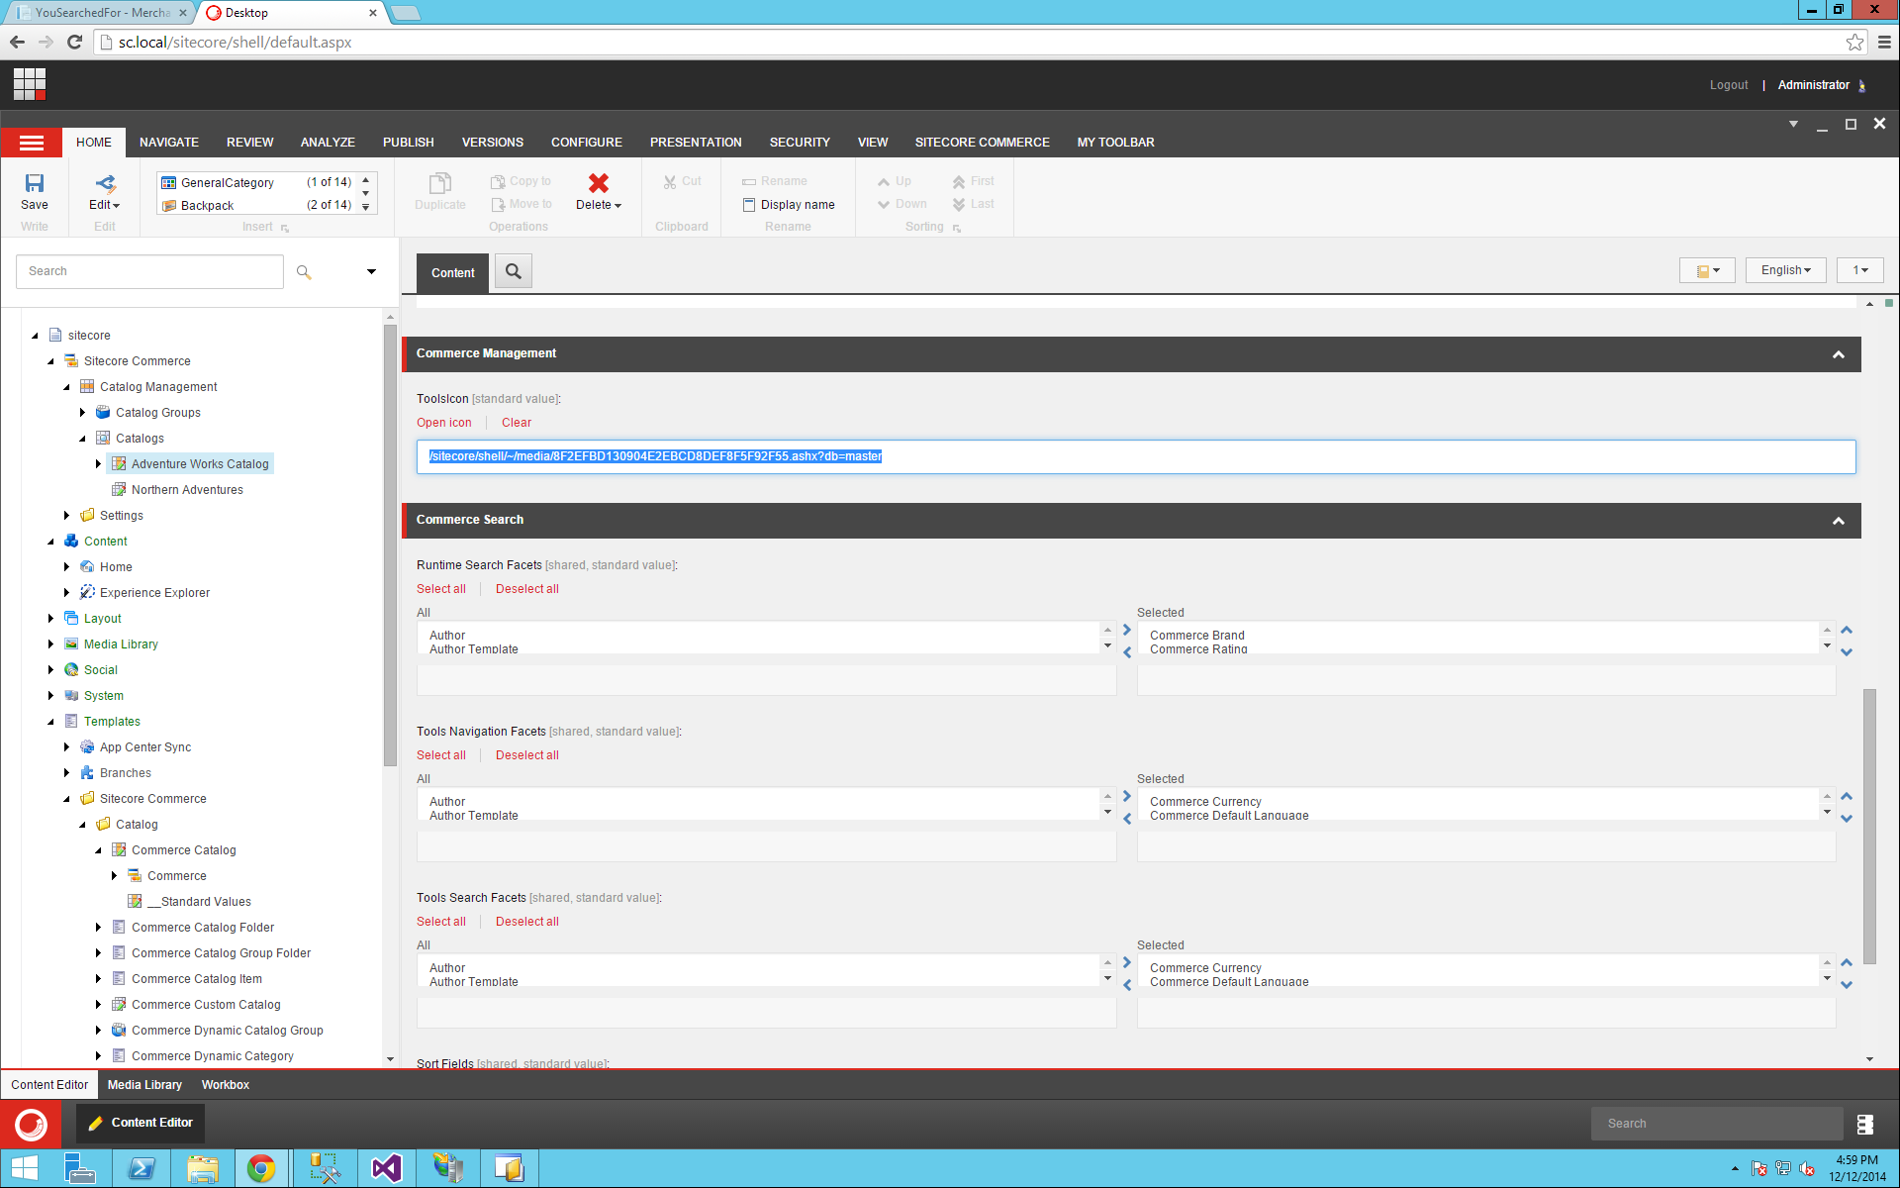
Task: Open the English language dropdown
Action: coord(1784,269)
